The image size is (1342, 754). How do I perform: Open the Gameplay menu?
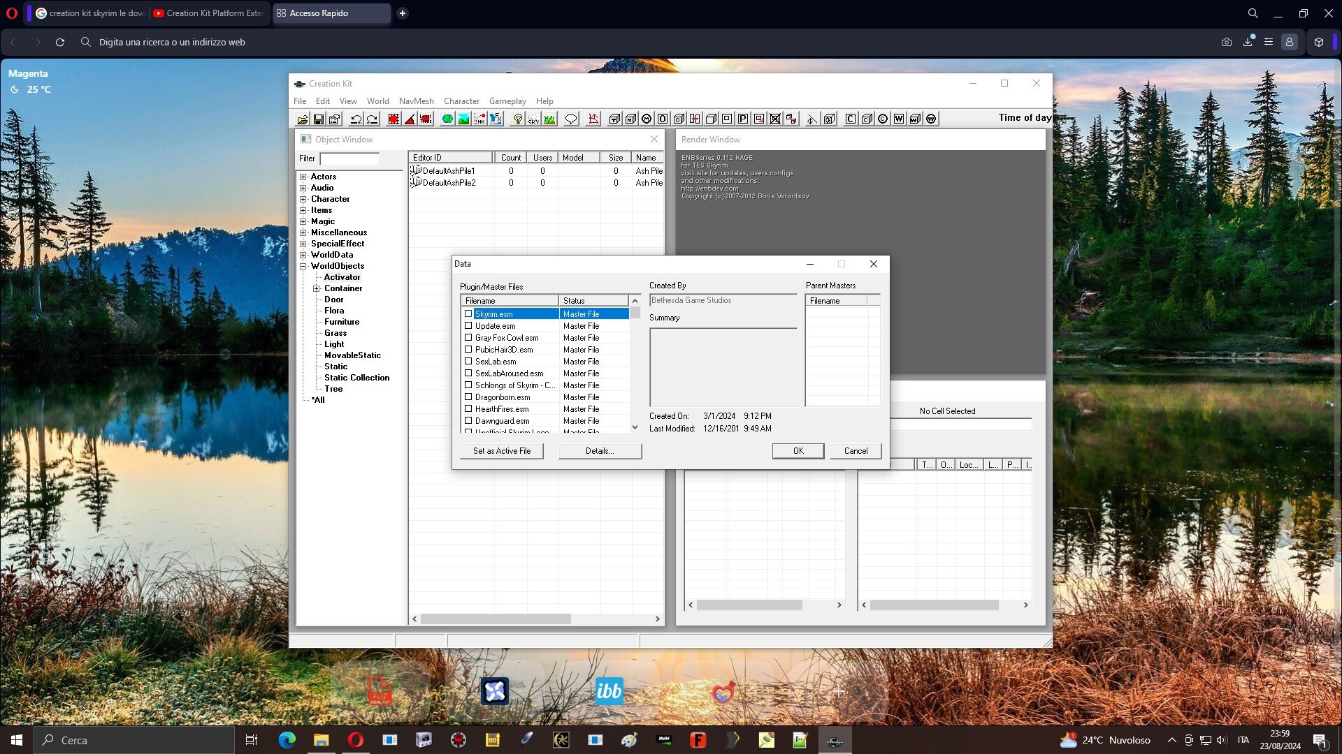507,101
